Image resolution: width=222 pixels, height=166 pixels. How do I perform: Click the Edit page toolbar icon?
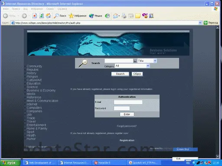tap(131, 16)
